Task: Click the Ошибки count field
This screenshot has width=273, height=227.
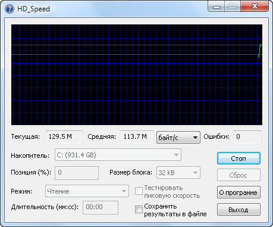Action: pyautogui.click(x=247, y=137)
